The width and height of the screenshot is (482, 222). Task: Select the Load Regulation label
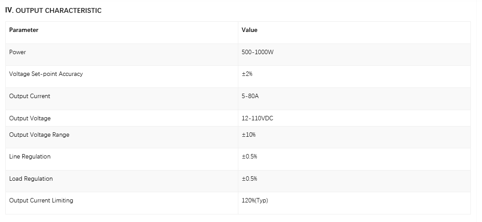(31, 178)
